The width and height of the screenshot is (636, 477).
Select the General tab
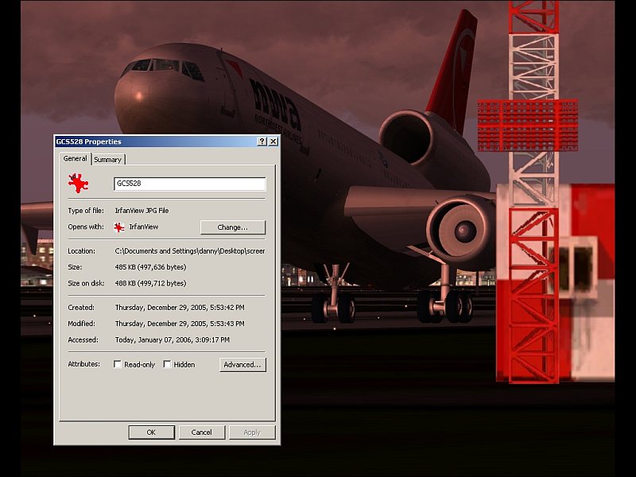[75, 159]
